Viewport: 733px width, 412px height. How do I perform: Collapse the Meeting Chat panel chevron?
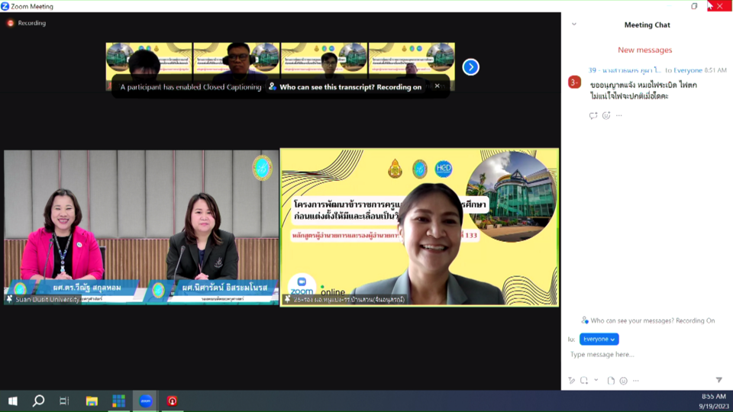click(574, 24)
